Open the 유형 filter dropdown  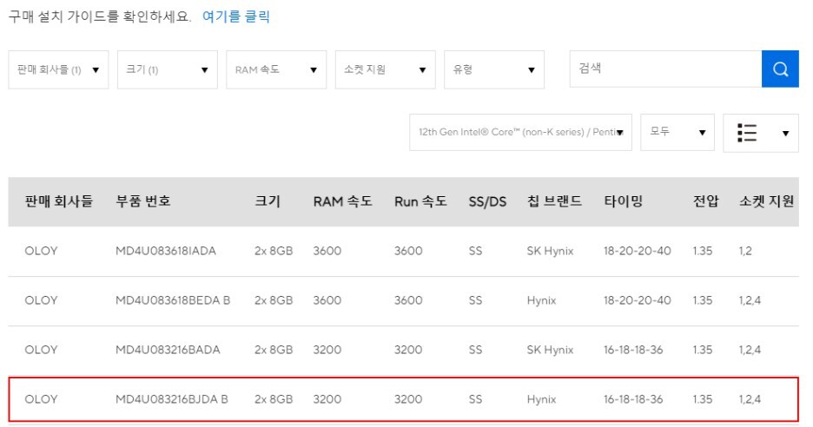tap(494, 69)
